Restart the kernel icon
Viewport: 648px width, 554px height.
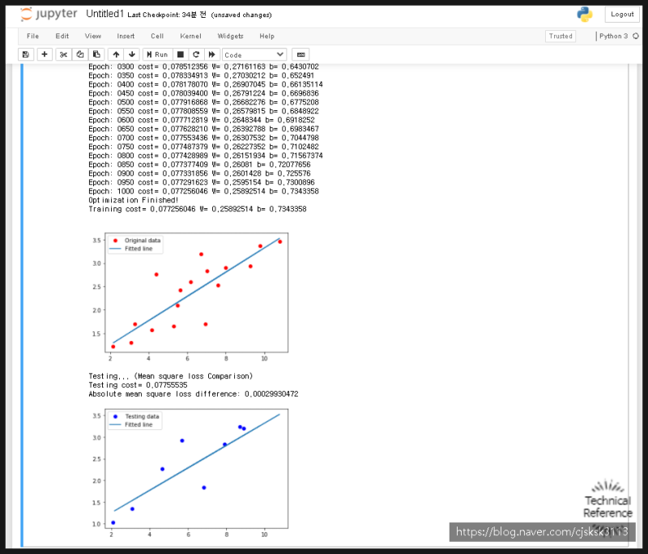point(197,54)
